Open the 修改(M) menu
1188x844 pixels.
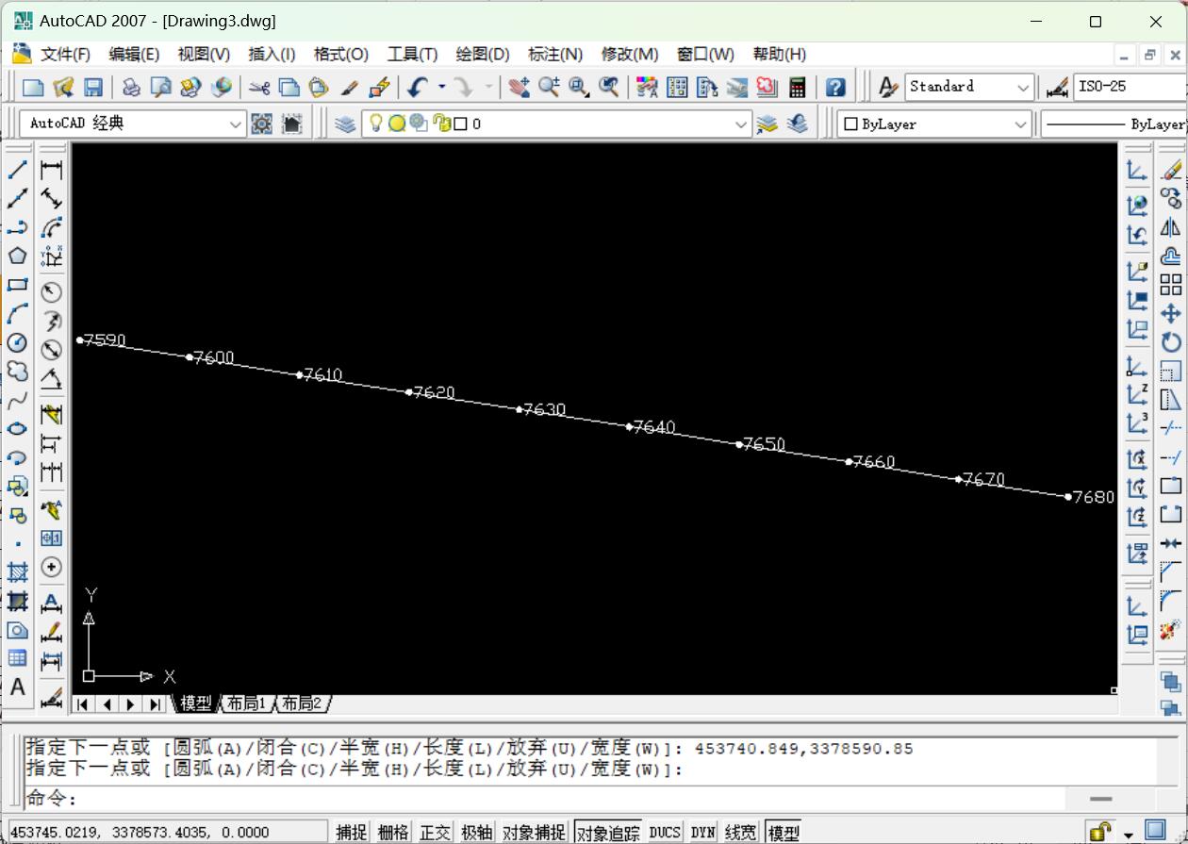tap(630, 54)
